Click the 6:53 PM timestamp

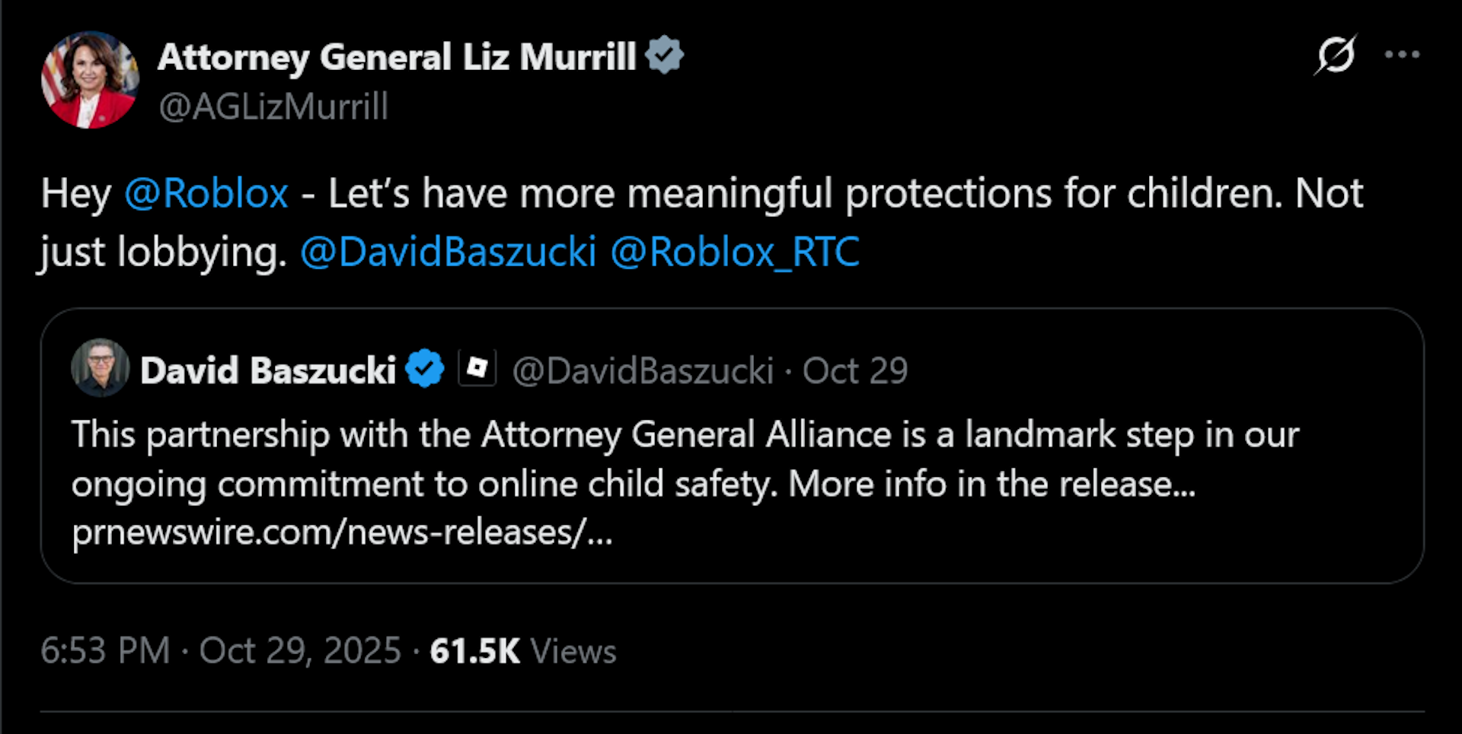click(104, 651)
